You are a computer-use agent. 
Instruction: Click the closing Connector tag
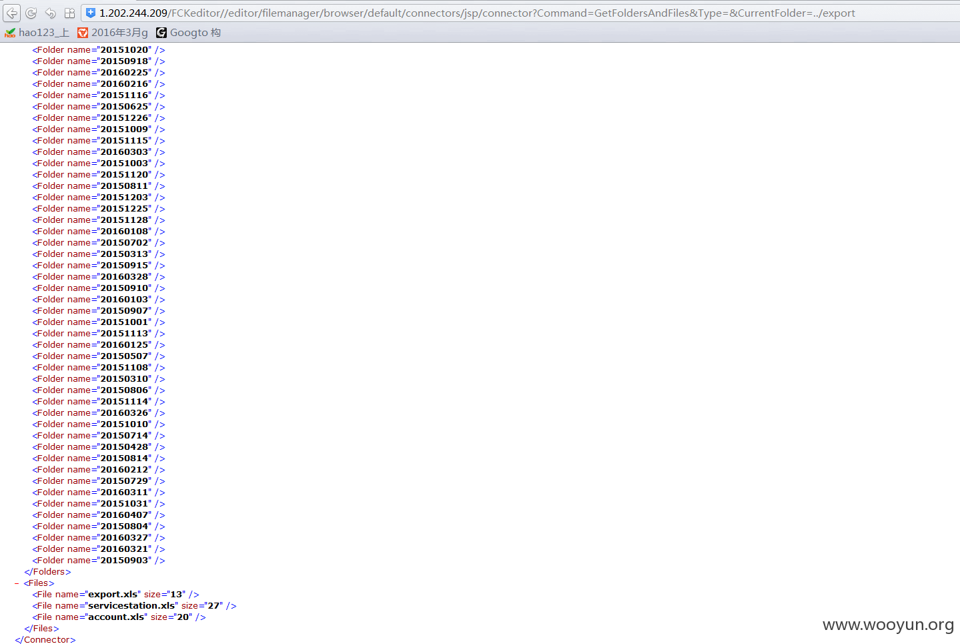coord(45,640)
